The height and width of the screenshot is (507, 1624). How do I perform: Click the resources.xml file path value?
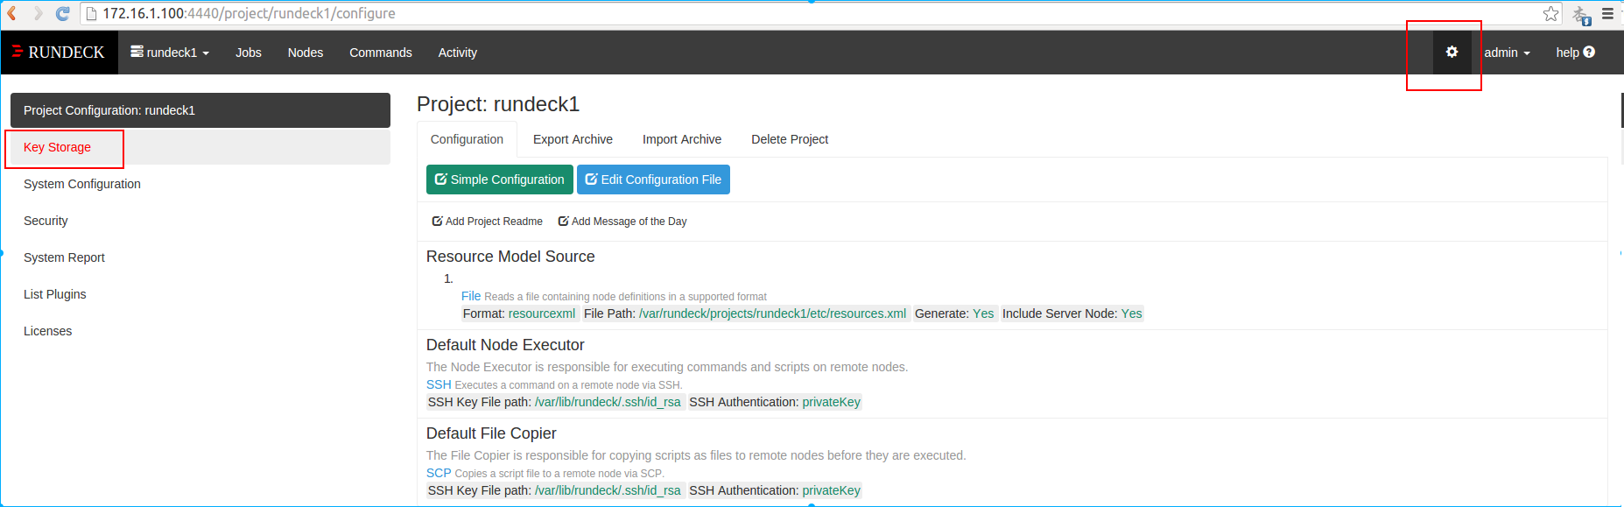(772, 313)
